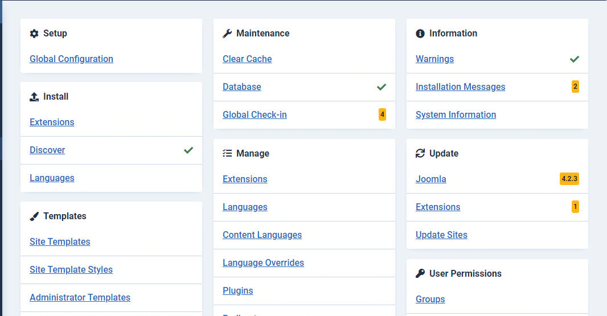607x316 pixels.
Task: Click the badge 1 beside Update Extensions
Action: [575, 207]
